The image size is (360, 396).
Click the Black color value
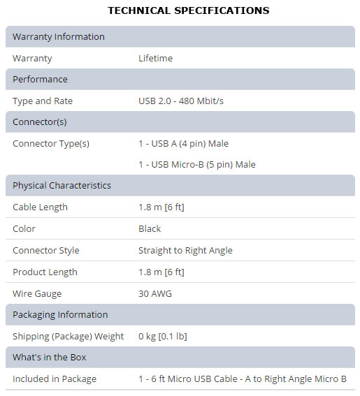click(150, 229)
